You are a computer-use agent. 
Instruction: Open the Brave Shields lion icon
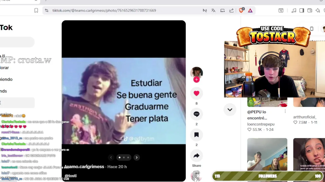tap(241, 10)
